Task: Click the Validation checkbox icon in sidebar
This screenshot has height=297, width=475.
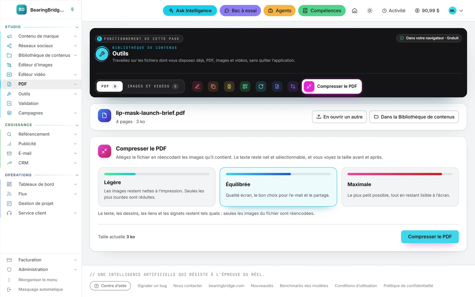Action: pyautogui.click(x=9, y=103)
